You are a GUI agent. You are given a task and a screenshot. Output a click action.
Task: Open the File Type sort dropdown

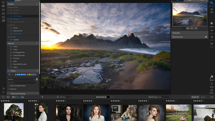click(66, 97)
